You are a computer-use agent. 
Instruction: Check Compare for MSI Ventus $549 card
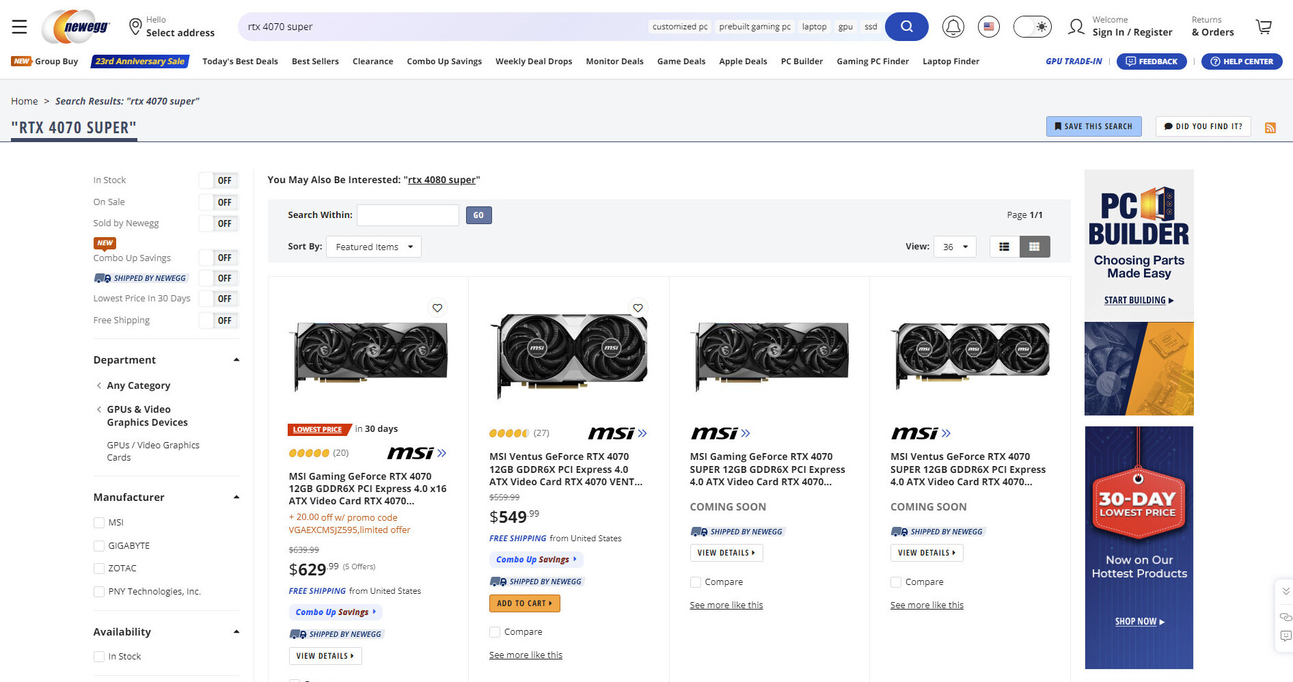coord(495,632)
